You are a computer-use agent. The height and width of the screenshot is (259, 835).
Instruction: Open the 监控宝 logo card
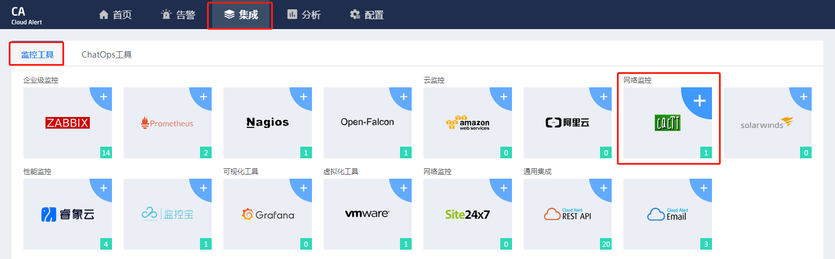click(x=167, y=215)
